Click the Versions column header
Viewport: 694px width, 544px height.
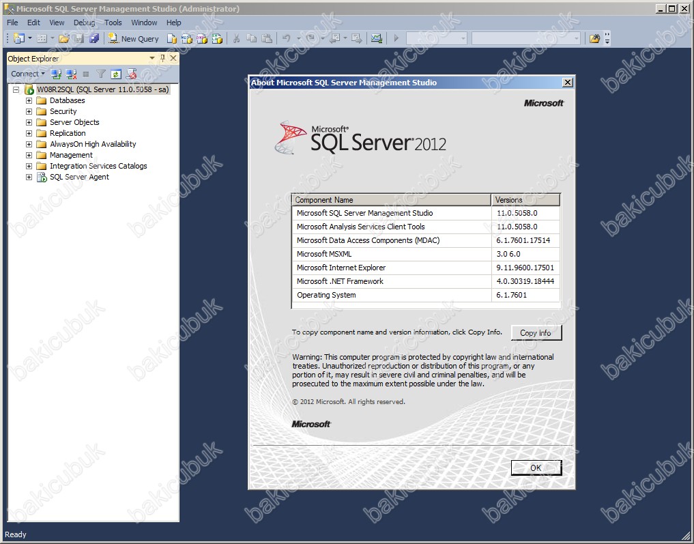tap(526, 199)
